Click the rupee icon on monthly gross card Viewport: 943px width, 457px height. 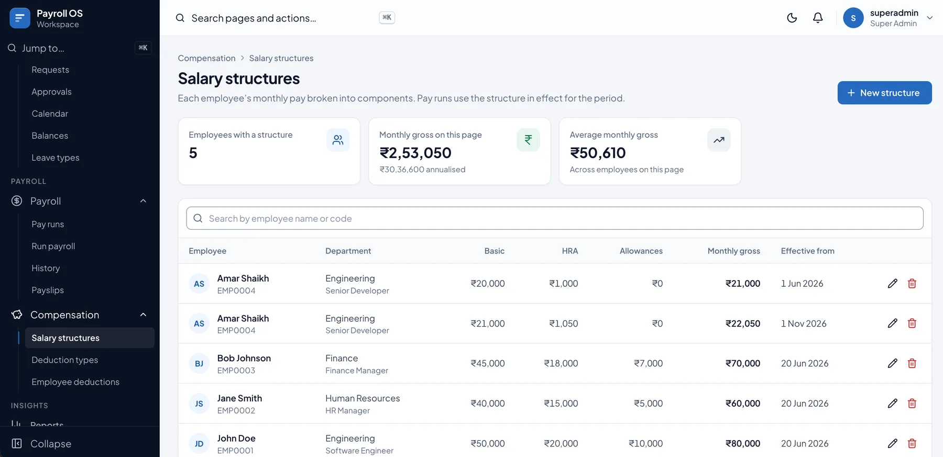pos(528,140)
